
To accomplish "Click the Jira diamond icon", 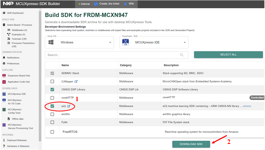I will coord(96,4).
